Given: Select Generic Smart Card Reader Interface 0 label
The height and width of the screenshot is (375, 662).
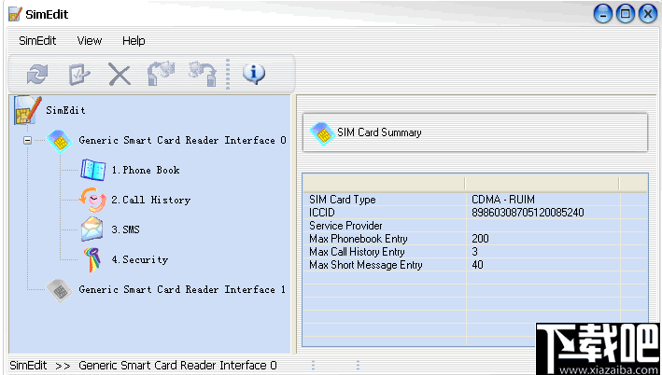Looking at the screenshot, I should tap(182, 140).
